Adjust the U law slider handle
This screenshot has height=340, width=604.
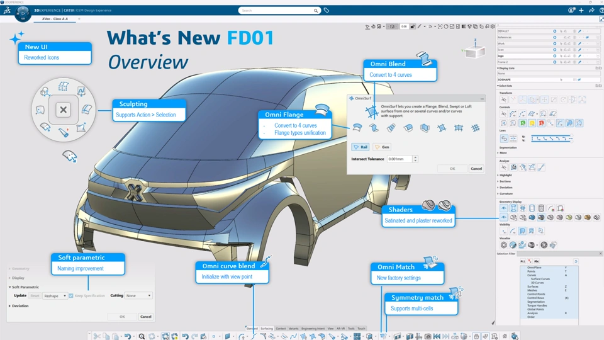tap(572, 137)
